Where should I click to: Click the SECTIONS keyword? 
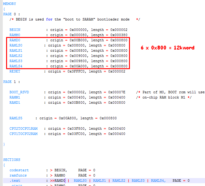tap(12, 160)
